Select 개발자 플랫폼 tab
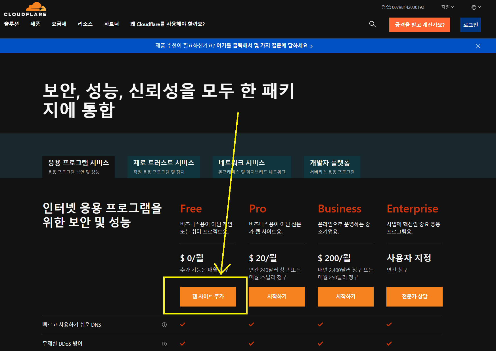 tap(332, 167)
